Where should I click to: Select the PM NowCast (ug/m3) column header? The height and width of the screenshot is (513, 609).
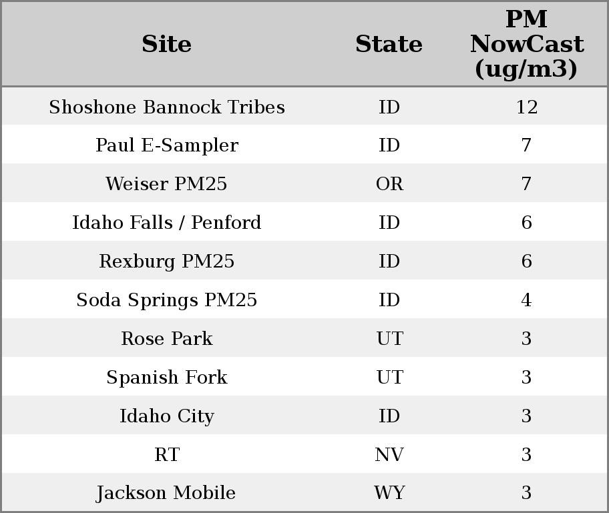click(526, 45)
